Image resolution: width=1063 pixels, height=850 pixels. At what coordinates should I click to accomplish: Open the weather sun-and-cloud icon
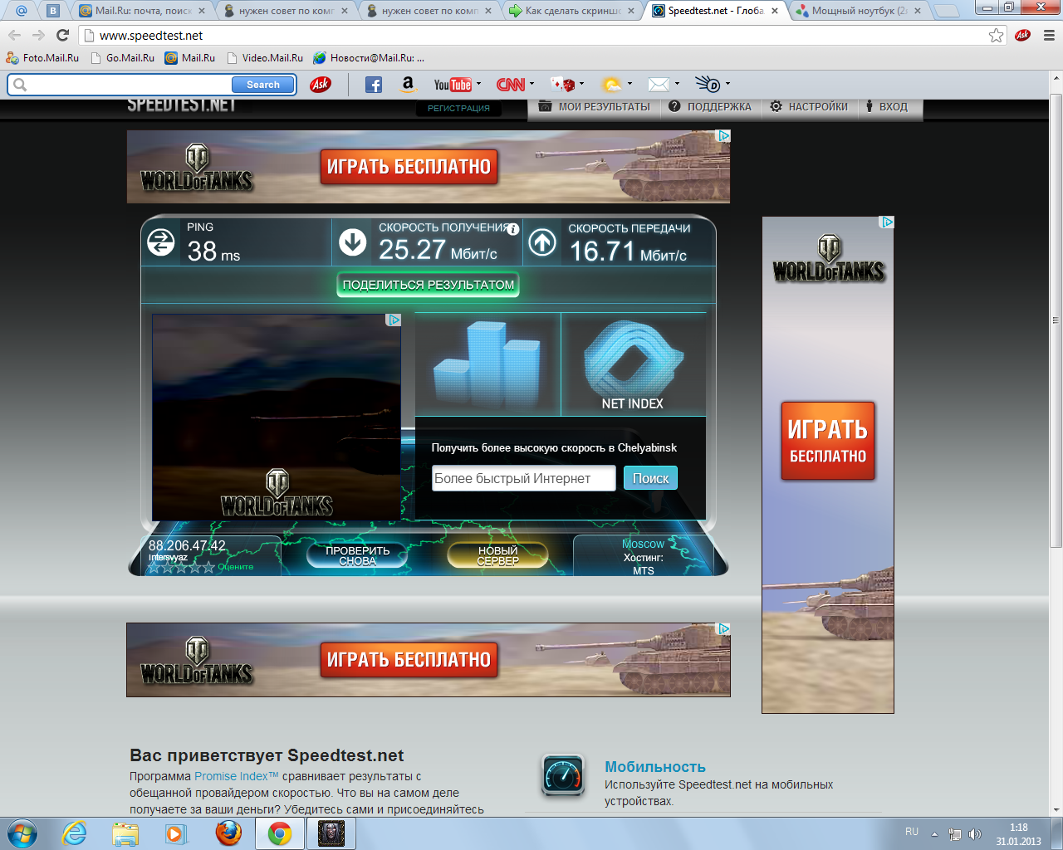click(611, 85)
